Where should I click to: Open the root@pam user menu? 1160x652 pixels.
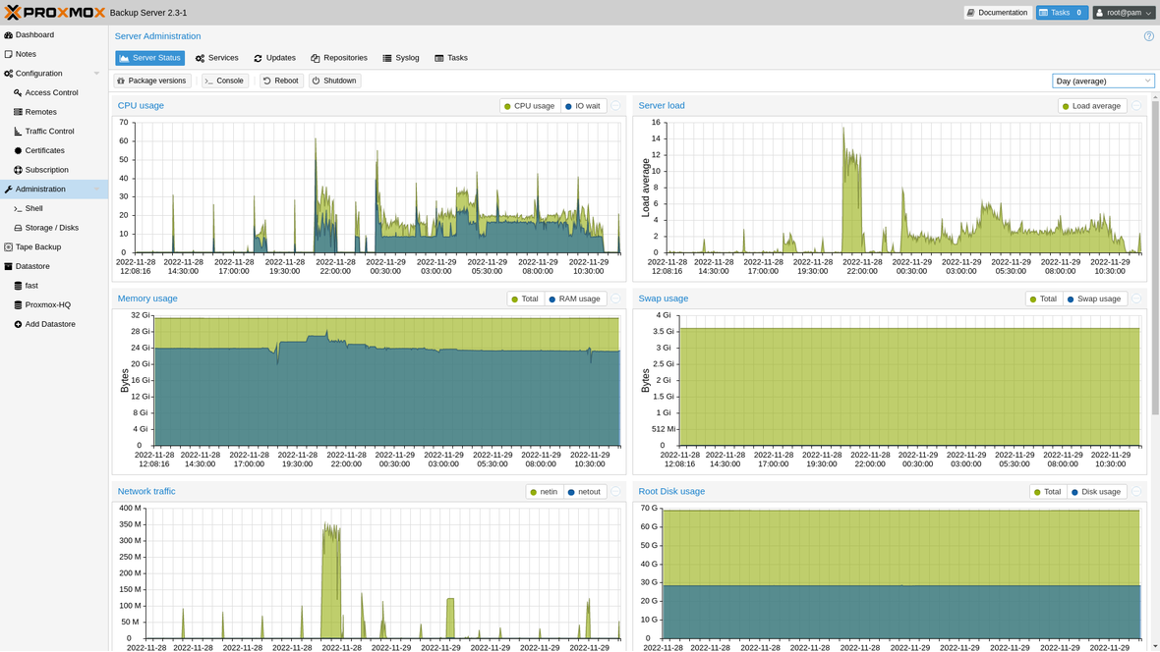tap(1121, 12)
